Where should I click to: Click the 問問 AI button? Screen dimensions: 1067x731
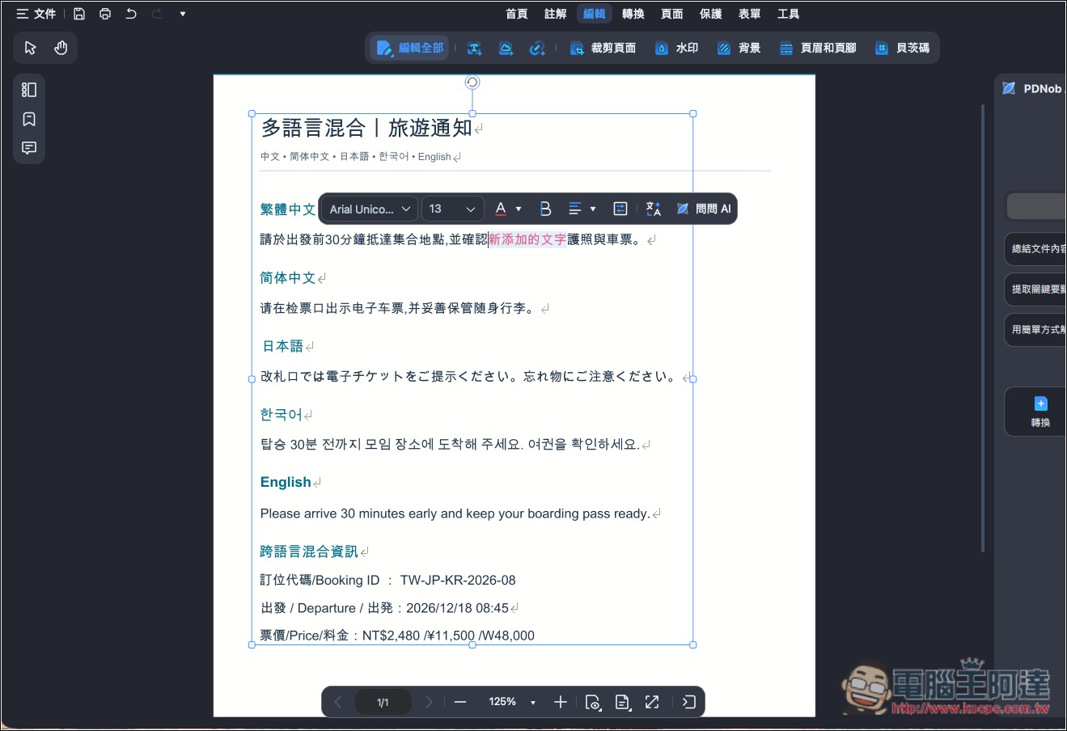(x=704, y=209)
